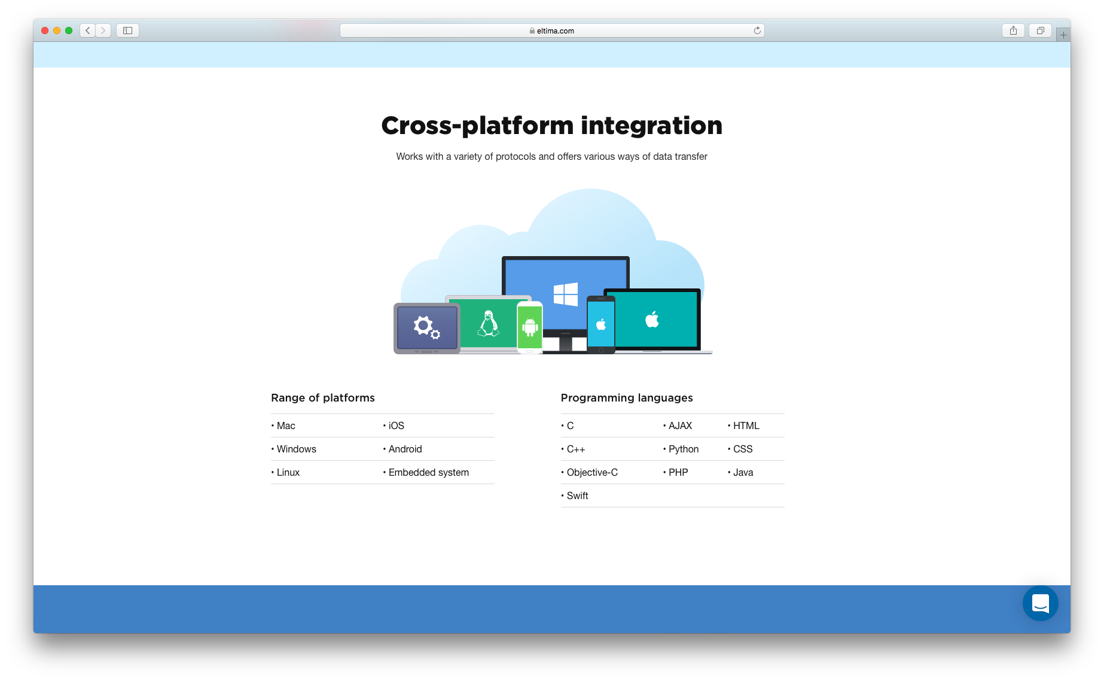Image resolution: width=1104 pixels, height=681 pixels.
Task: Click the Windows monitor logo
Action: point(566,294)
